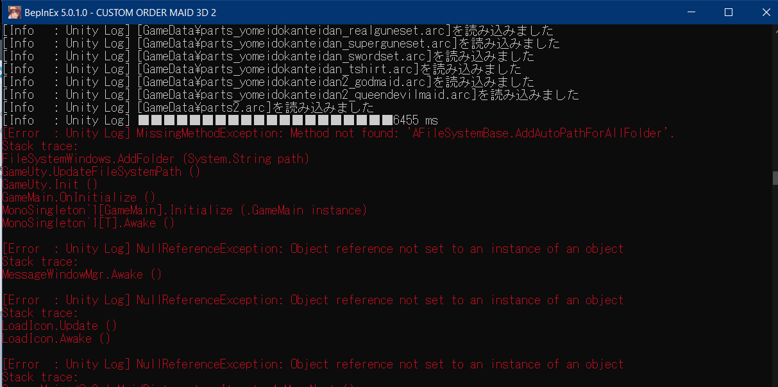Click the scrollbar up arrow
778x387 pixels.
pos(774,30)
